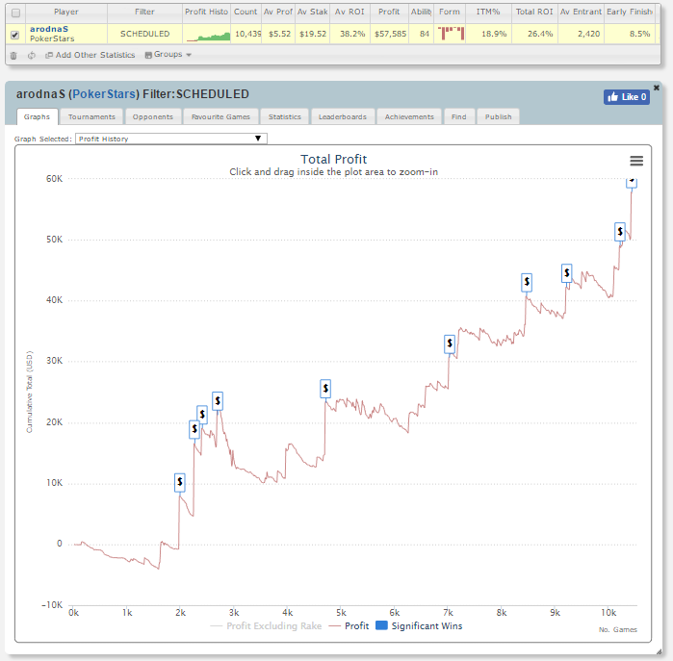This screenshot has height=661, width=673.
Task: Click the Profit History sparkline thumbnail
Action: [207, 34]
